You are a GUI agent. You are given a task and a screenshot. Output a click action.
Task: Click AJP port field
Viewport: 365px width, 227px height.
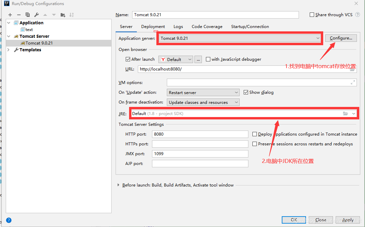[200, 164]
